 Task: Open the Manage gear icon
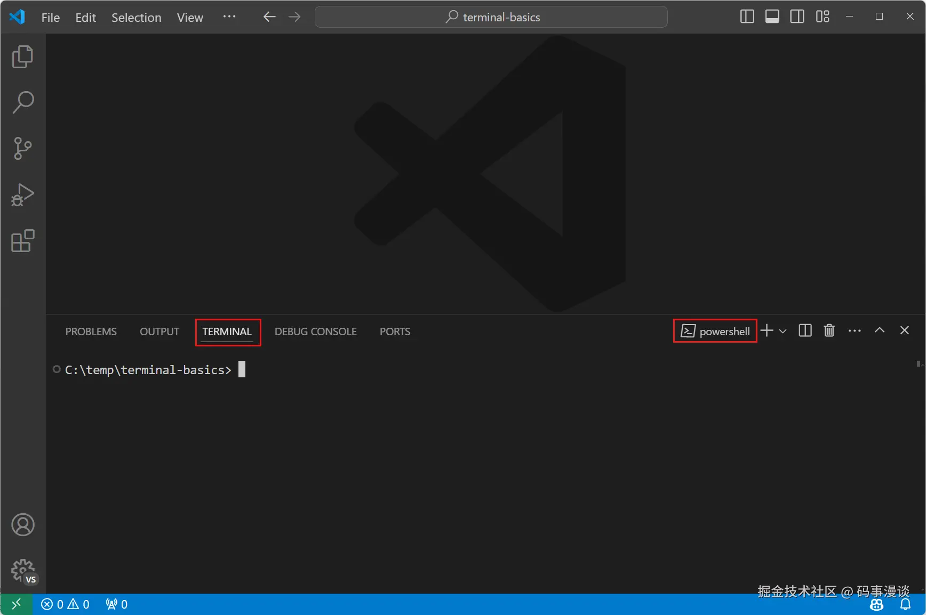(x=22, y=571)
